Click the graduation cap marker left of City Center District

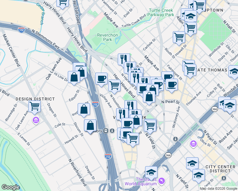(x=192, y=163)
